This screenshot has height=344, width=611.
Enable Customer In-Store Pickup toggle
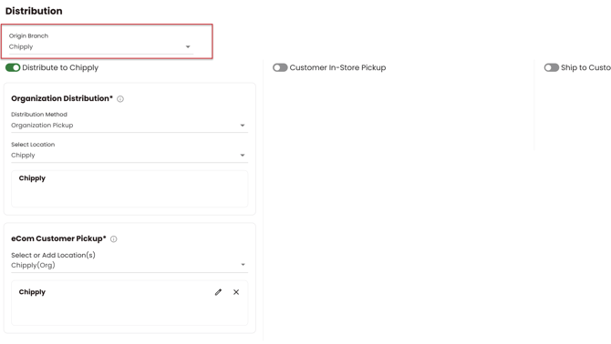pyautogui.click(x=280, y=67)
